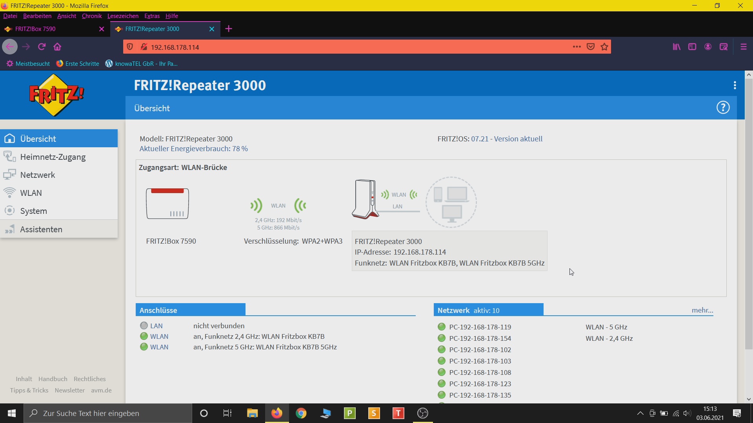753x423 pixels.
Task: Open the knowaTEL GbR bookmark
Action: tap(142, 63)
